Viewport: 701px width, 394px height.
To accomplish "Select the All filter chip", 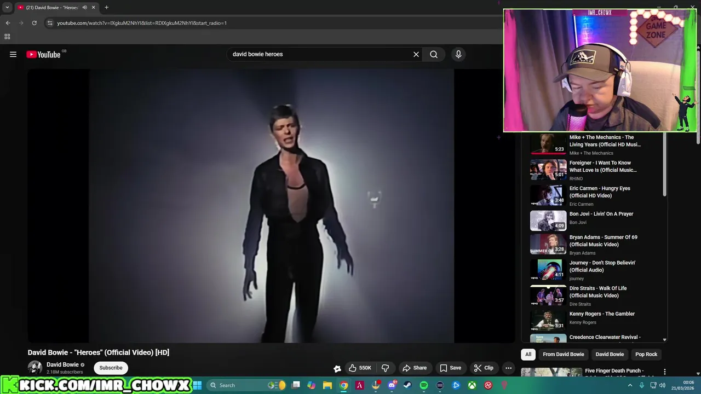I will [x=528, y=354].
